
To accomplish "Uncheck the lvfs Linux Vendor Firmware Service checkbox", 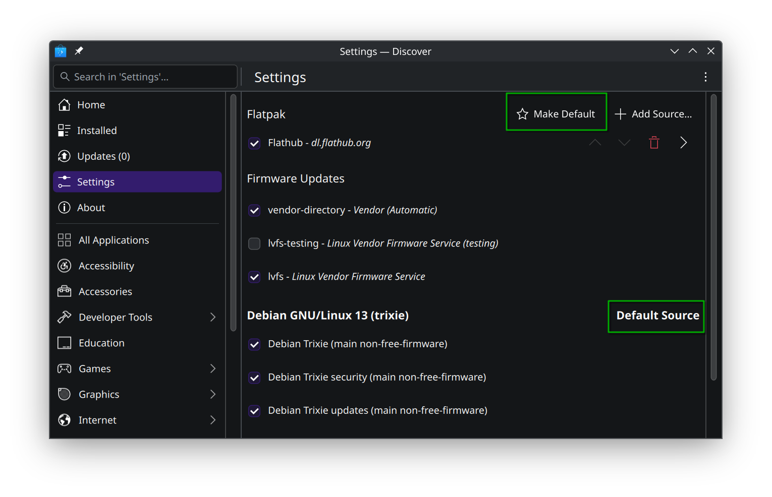I will 254,277.
